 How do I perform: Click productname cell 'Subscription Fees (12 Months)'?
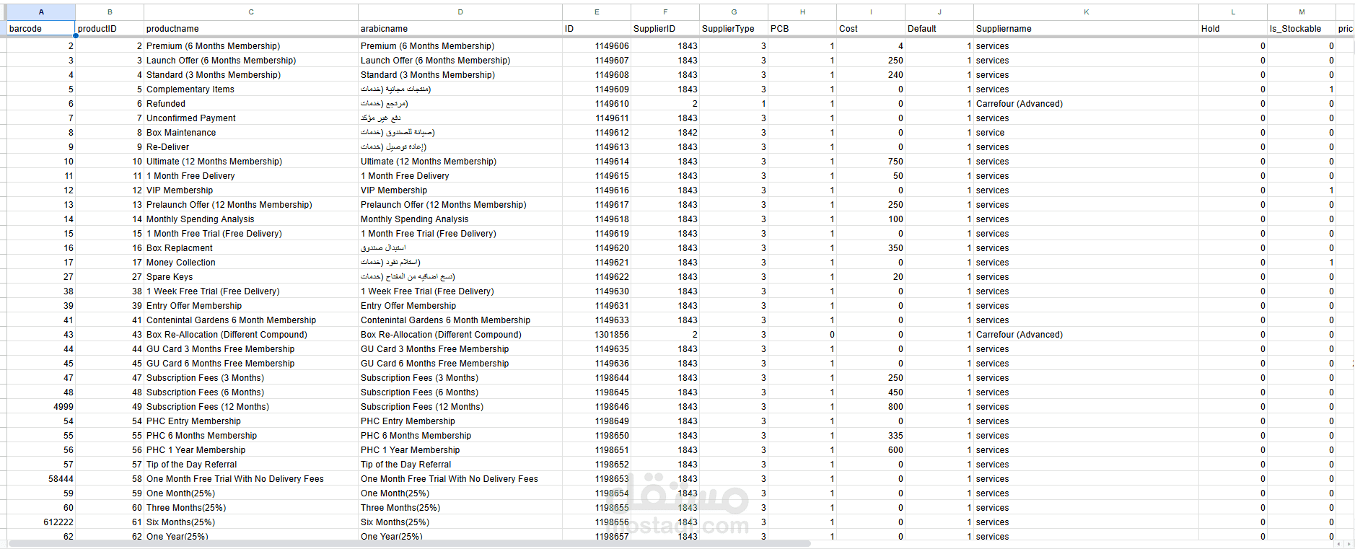(x=251, y=407)
